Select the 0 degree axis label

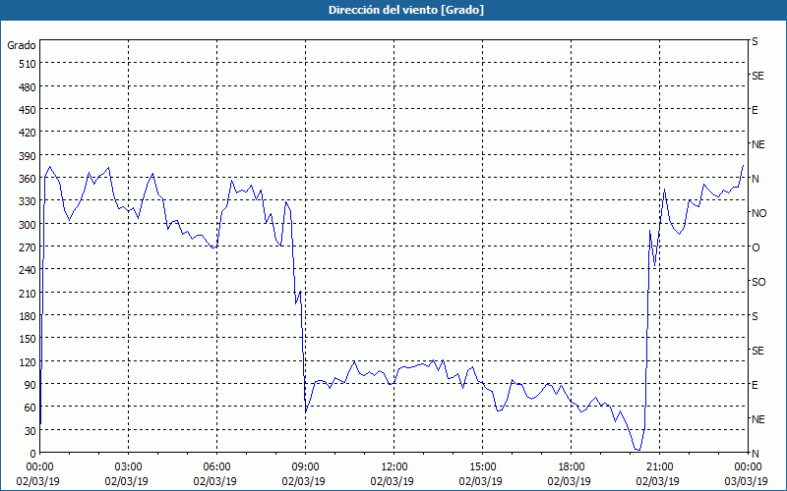point(33,454)
